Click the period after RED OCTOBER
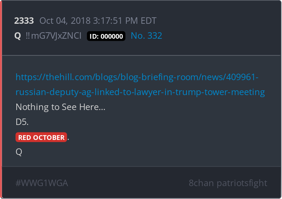Image resolution: width=282 pixels, height=199 pixels. click(x=68, y=139)
